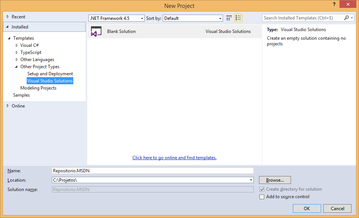Image resolution: width=359 pixels, height=218 pixels.
Task: Toggle Create directory for solution checkbox
Action: [262, 189]
